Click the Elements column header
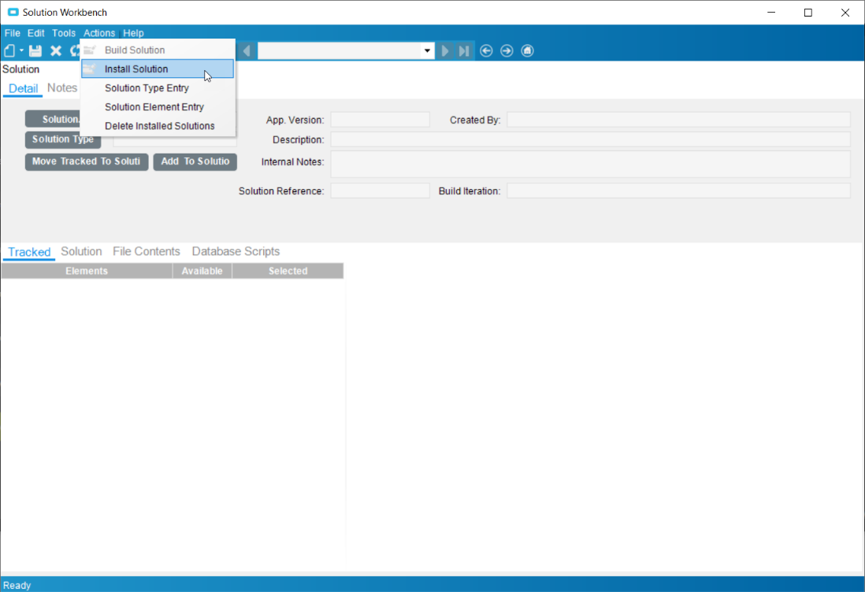Screen dimensions: 865x592 pos(87,271)
